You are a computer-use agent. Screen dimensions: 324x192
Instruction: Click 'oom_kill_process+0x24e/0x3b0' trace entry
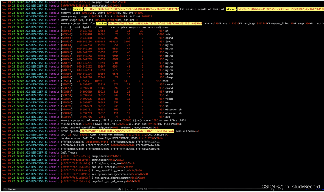112,167
